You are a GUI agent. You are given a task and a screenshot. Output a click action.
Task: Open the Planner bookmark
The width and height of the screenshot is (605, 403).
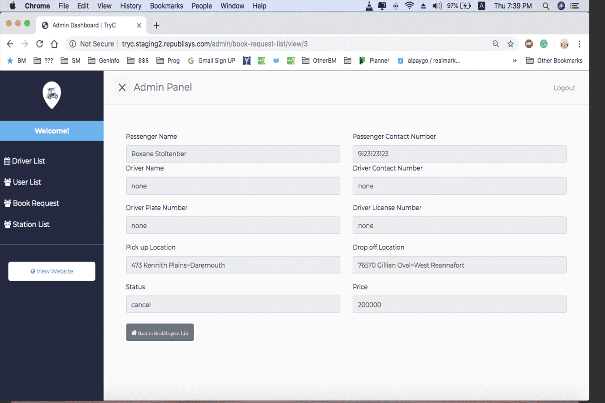pyautogui.click(x=374, y=60)
